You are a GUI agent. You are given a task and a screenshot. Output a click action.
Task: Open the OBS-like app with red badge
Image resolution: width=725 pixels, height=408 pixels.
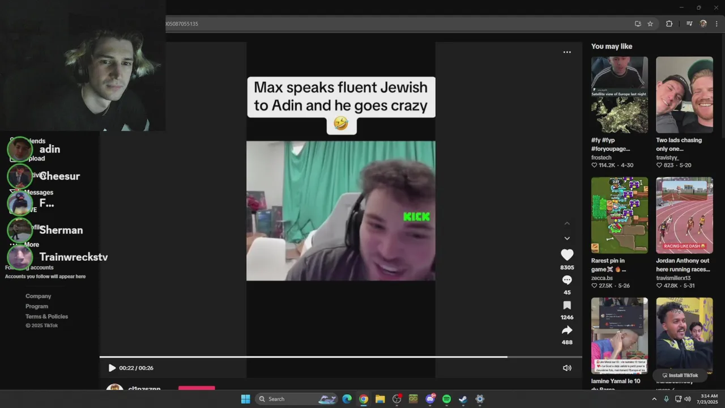[397, 399]
